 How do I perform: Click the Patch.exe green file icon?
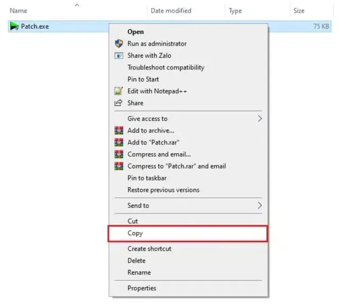click(14, 27)
